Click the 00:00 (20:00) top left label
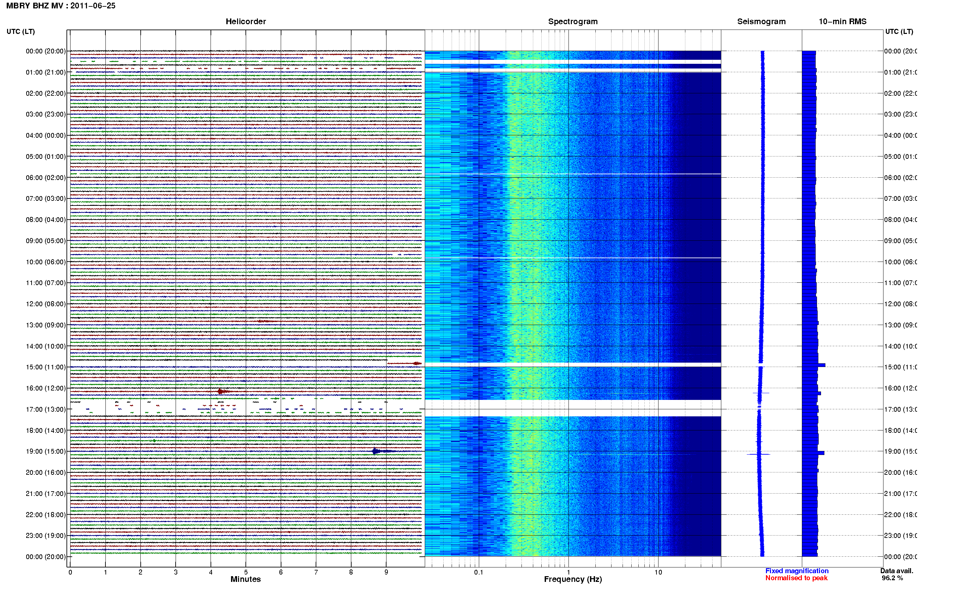This screenshot has height=597, width=955. 46,51
